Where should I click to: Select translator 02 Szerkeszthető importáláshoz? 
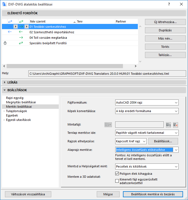[x=70, y=32]
